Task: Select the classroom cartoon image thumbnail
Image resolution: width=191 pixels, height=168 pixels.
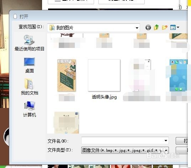Action: pos(67,75)
